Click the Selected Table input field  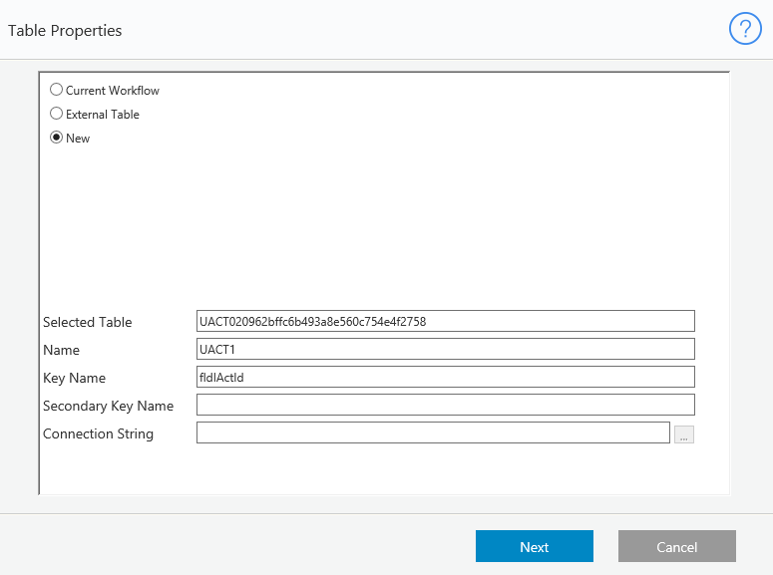point(445,321)
